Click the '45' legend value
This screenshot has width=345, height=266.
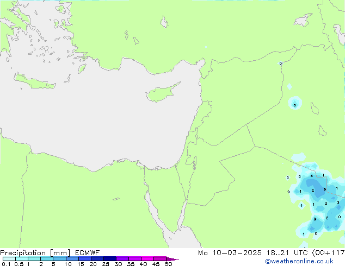(x=156, y=264)
